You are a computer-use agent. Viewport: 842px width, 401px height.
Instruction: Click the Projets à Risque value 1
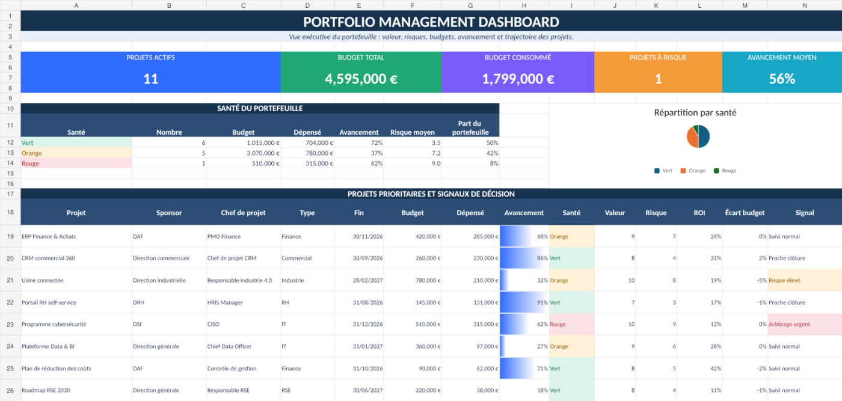[x=658, y=79]
